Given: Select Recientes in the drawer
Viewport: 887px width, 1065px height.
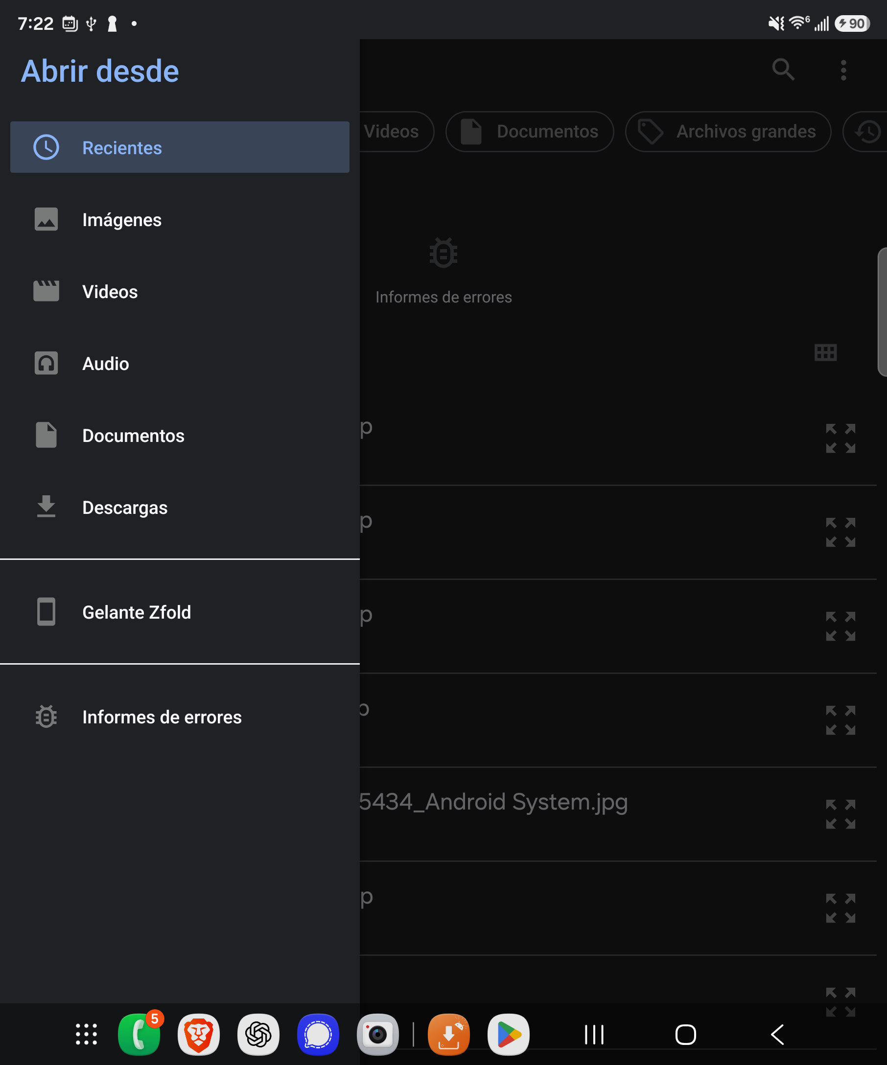Looking at the screenshot, I should pos(180,147).
